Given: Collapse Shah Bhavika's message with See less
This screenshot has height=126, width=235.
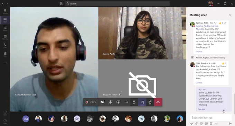Looking at the screenshot, I should 199,83.
